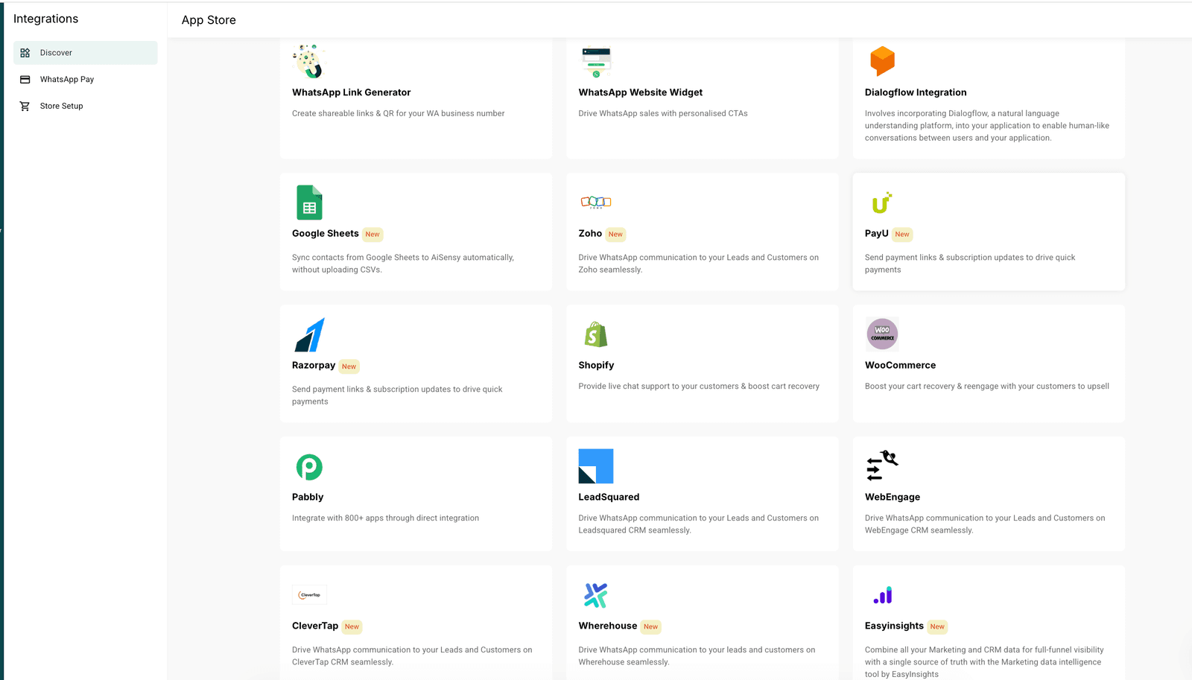1192x680 pixels.
Task: Click the Pabbly title
Action: point(308,497)
